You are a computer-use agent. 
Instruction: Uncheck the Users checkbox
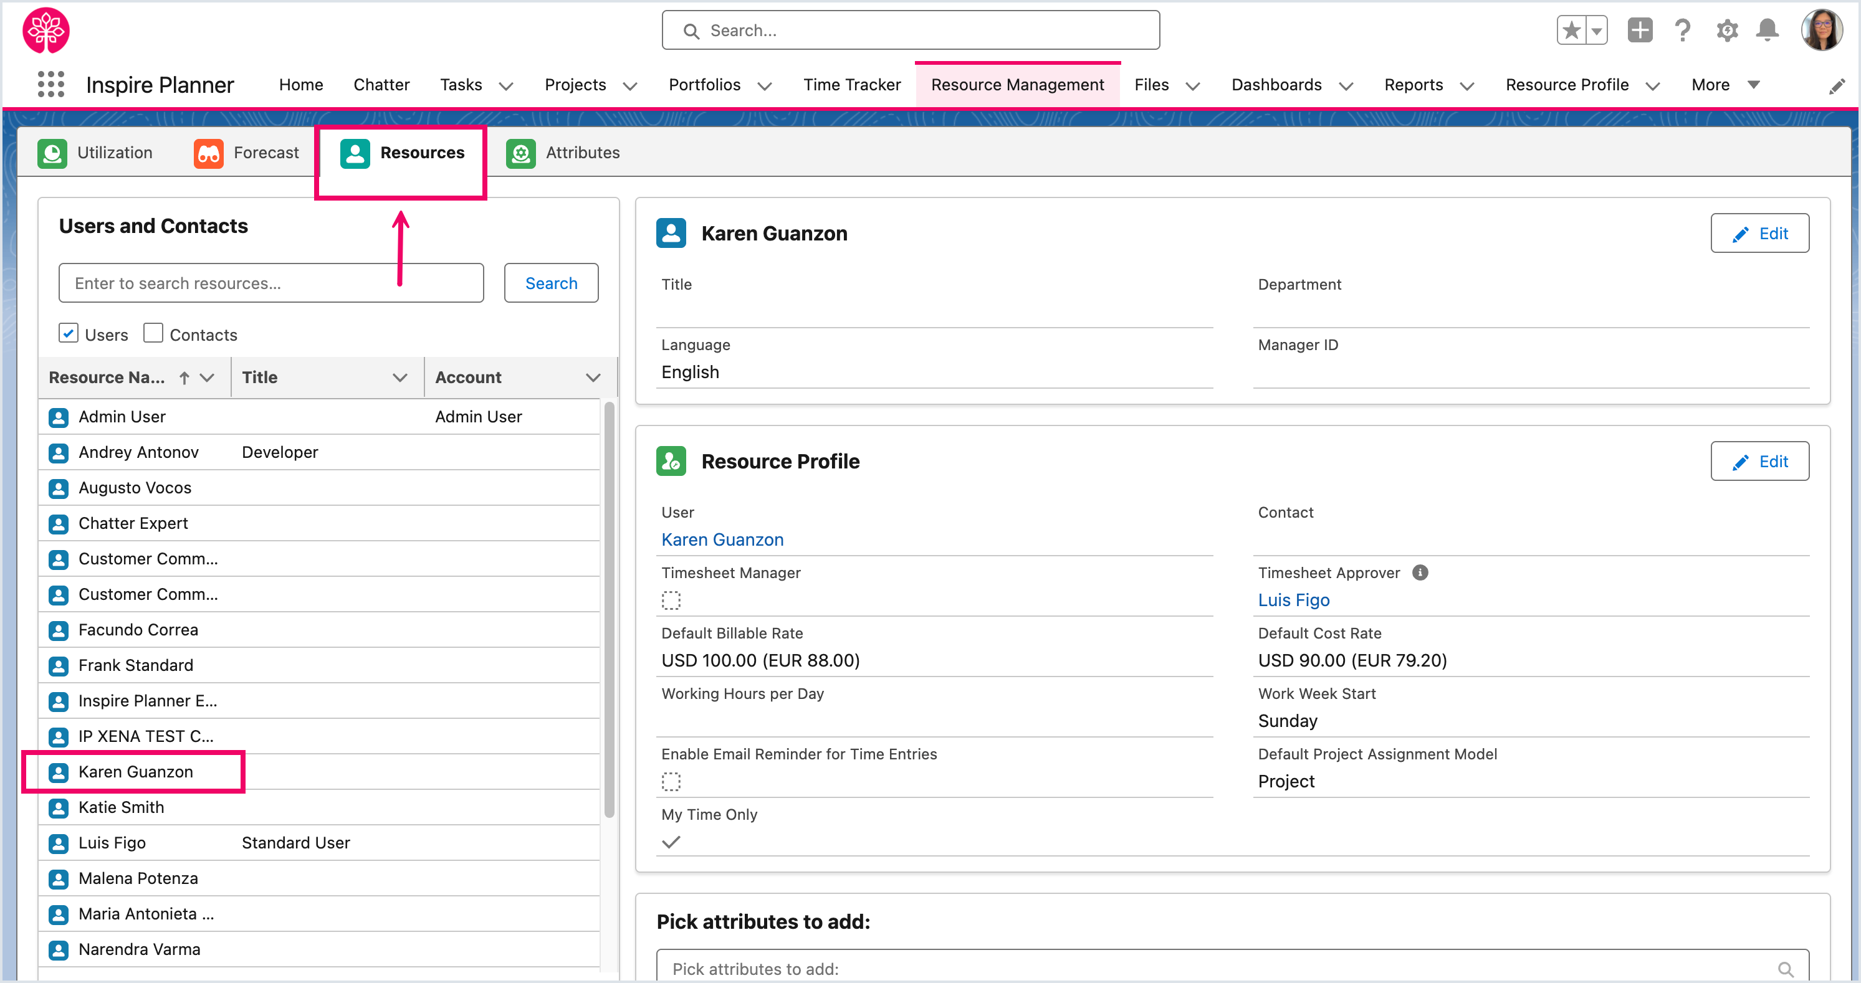tap(69, 334)
